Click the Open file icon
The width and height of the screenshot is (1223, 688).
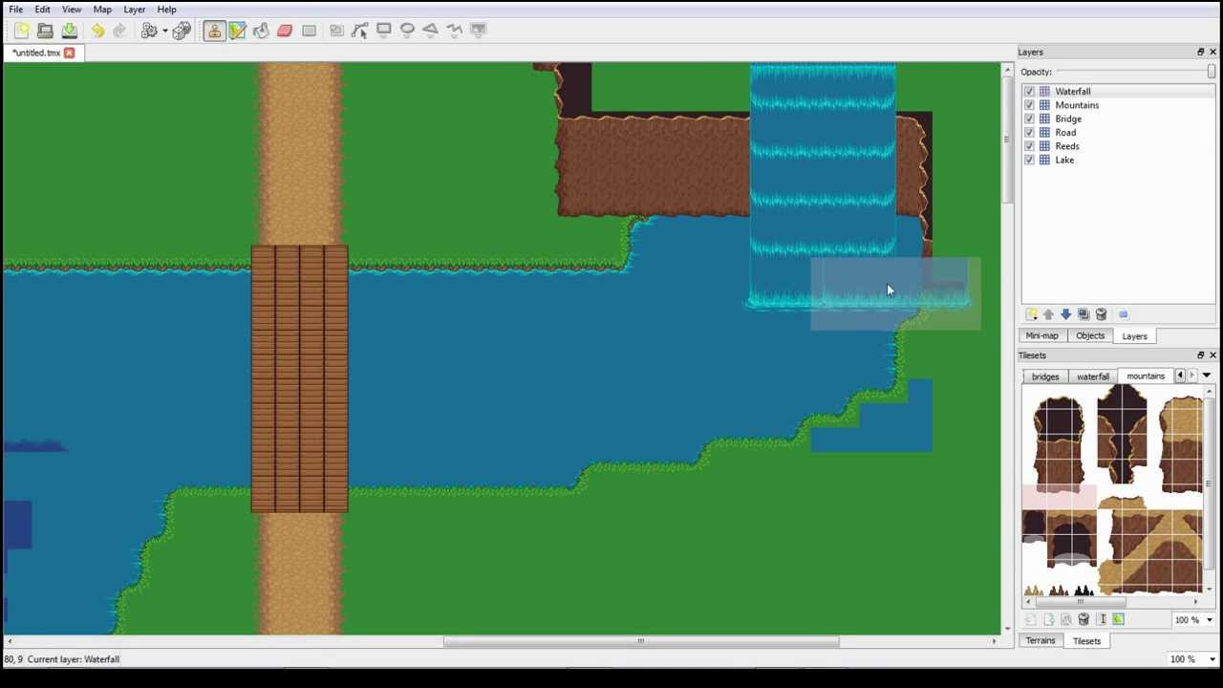(x=45, y=31)
